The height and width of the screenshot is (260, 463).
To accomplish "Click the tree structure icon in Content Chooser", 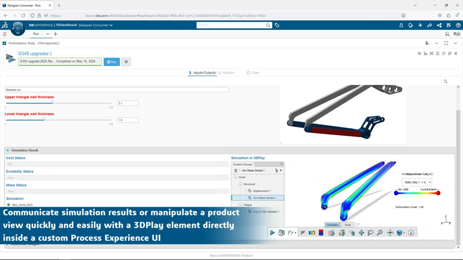I will pos(277,170).
